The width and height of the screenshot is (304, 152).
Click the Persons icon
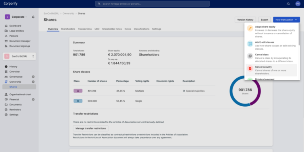6,36
